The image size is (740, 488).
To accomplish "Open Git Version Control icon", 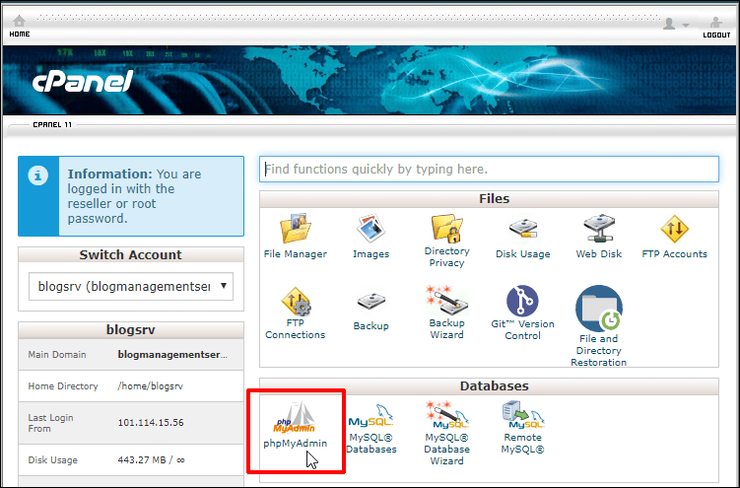I will (x=522, y=301).
